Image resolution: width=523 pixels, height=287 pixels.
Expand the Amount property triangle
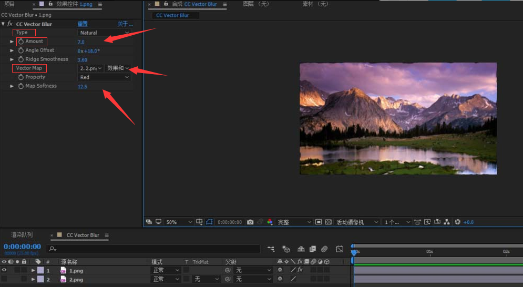(12, 42)
